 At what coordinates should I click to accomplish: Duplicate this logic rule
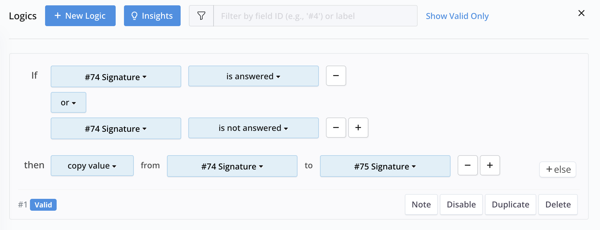pyautogui.click(x=510, y=204)
